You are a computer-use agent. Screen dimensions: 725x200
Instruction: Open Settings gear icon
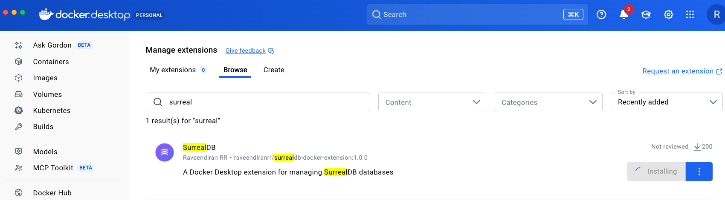point(669,14)
